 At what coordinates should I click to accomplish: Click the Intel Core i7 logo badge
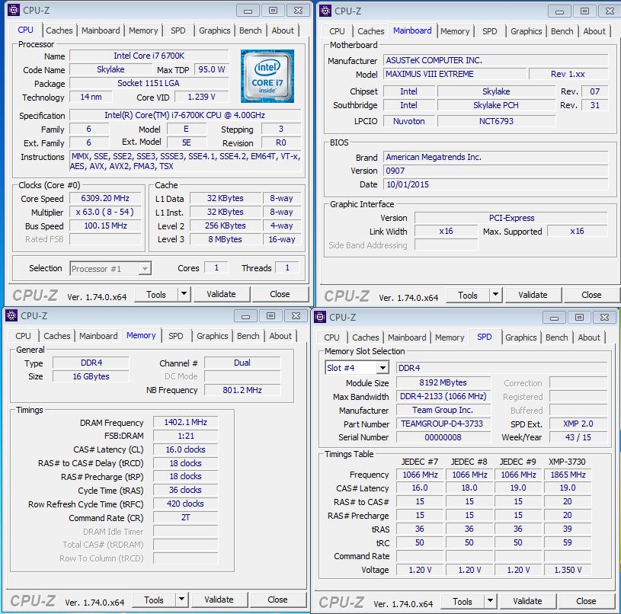(267, 76)
